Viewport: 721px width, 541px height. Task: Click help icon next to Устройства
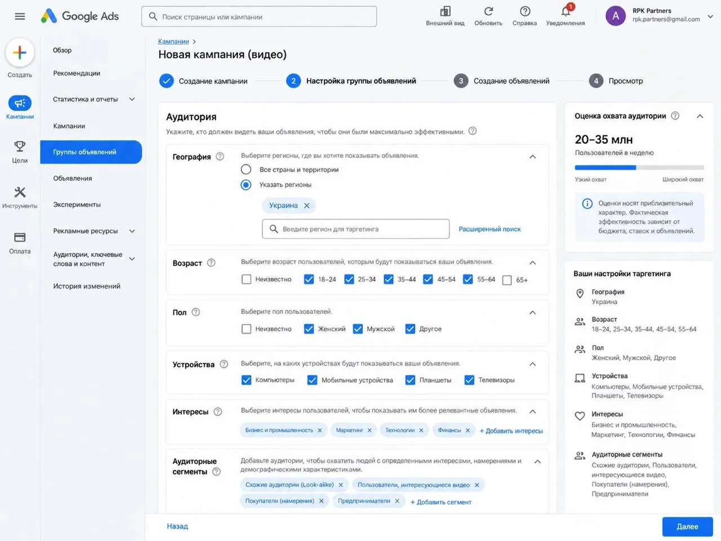224,364
